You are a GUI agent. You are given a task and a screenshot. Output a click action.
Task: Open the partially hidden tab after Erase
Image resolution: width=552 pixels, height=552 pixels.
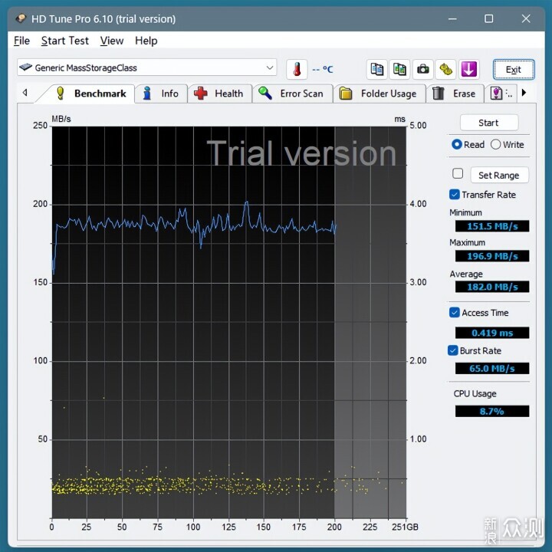[501, 94]
